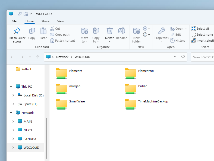Select This PC in navigation pane
The height and width of the screenshot is (161, 214).
[x=24, y=87]
